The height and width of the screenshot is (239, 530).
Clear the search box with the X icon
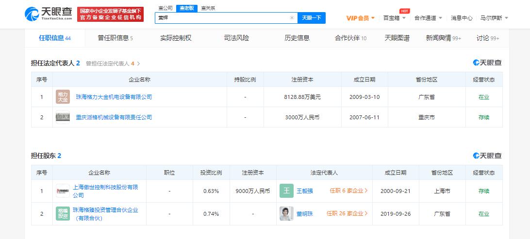(x=292, y=18)
